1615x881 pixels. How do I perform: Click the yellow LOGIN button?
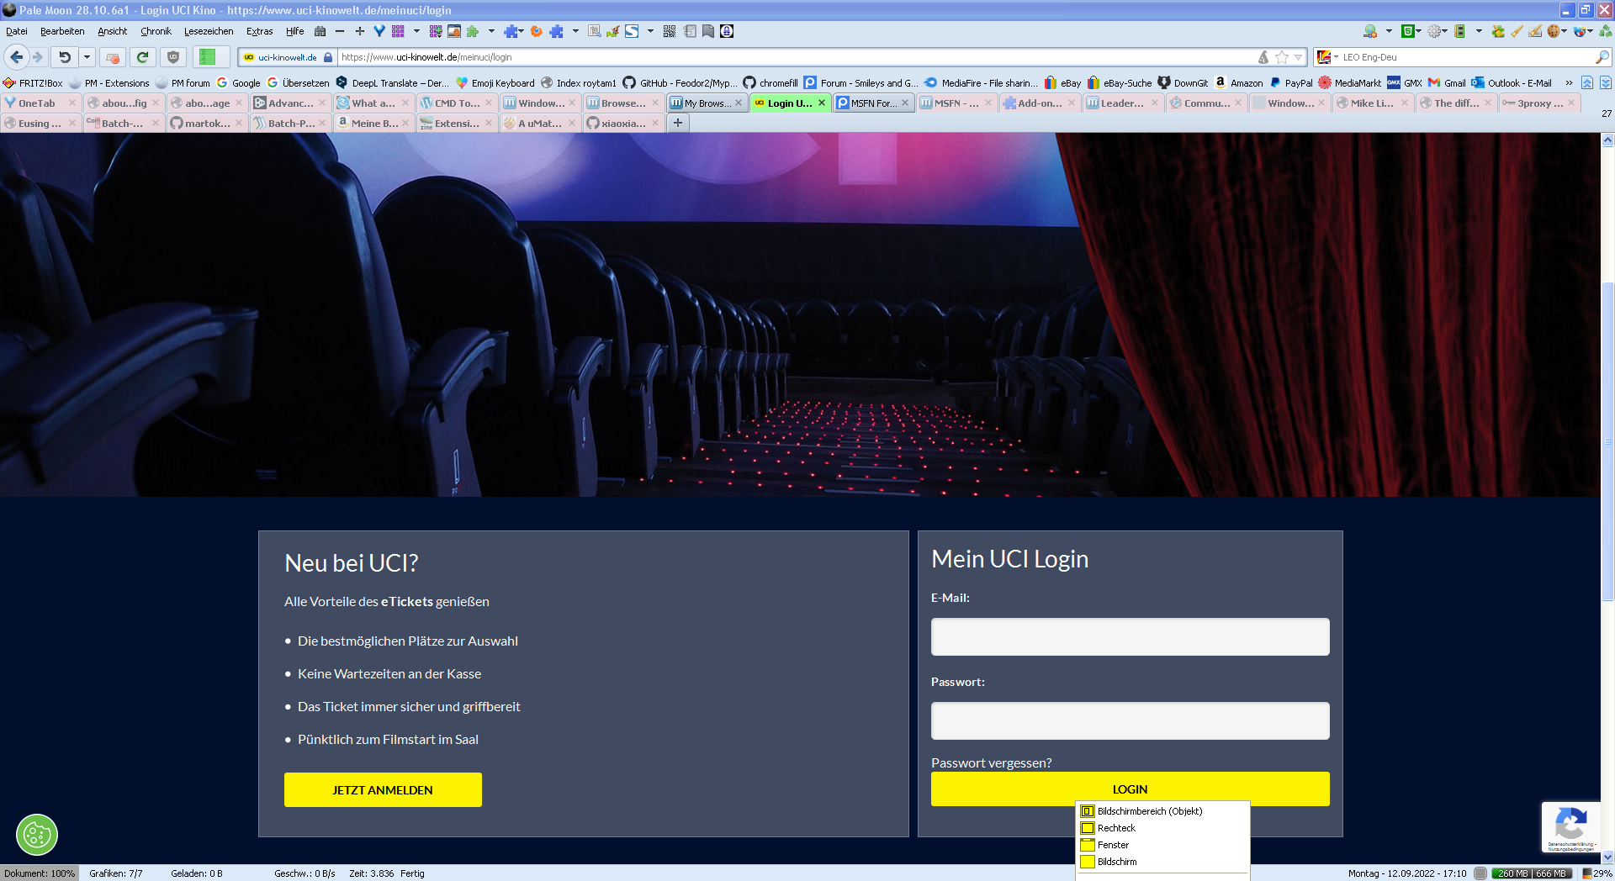click(x=1130, y=789)
